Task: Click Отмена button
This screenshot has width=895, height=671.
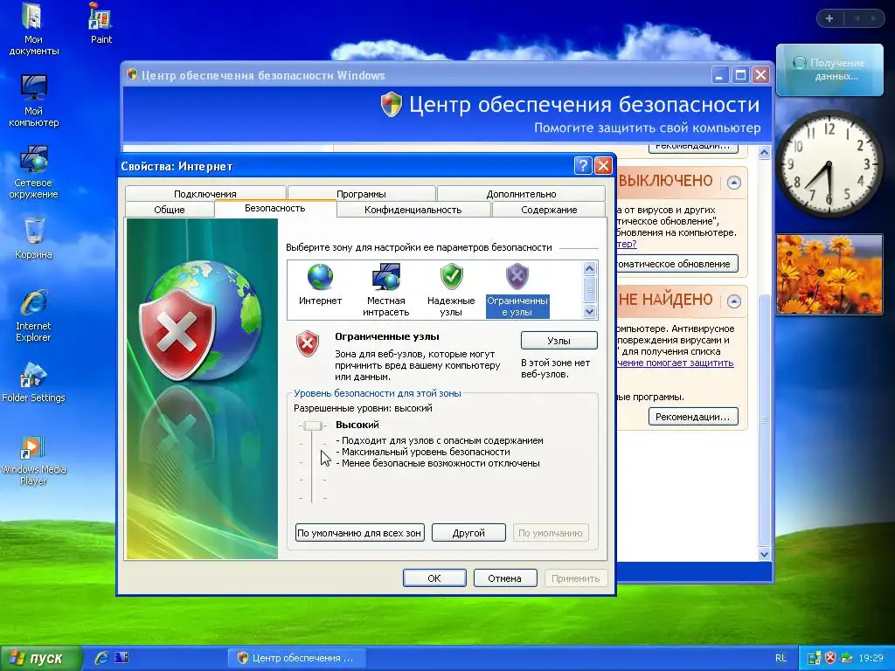Action: 504,578
